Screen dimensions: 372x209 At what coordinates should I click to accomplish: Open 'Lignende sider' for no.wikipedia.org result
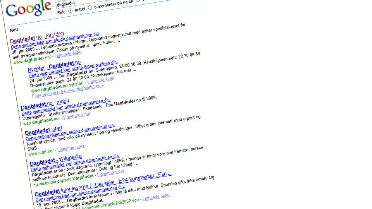pos(110,173)
